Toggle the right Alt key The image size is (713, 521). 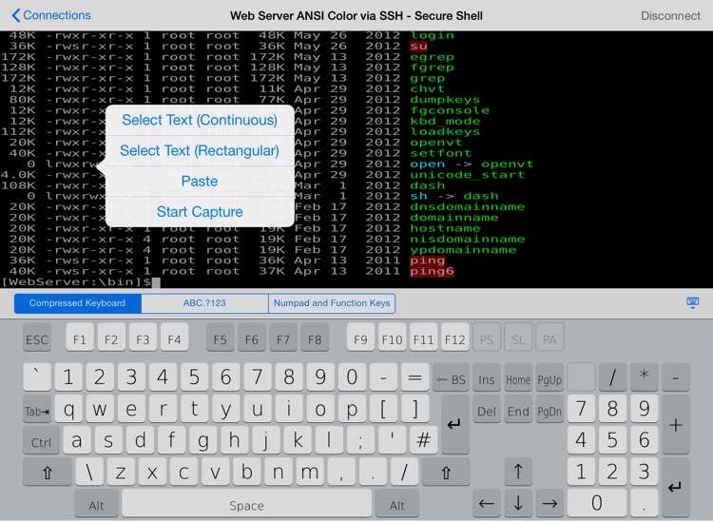(397, 503)
